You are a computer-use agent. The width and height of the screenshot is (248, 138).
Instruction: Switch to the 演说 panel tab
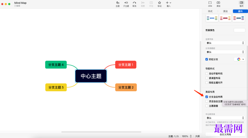pos(225,11)
